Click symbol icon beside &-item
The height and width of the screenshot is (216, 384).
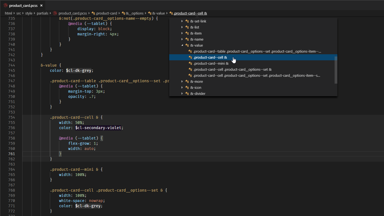coord(187,33)
